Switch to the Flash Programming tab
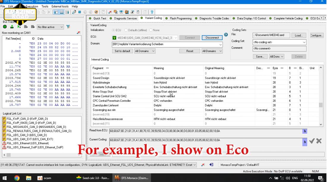The image size is (327, 182). pyautogui.click(x=179, y=18)
